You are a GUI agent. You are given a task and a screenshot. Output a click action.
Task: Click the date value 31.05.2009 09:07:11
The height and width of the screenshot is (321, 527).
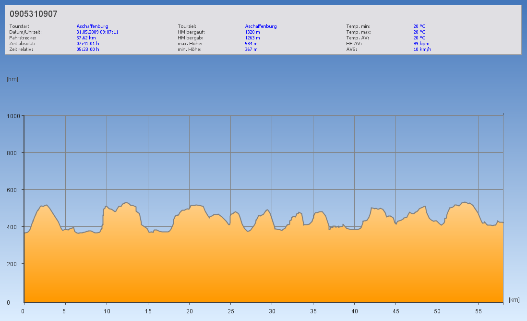[x=97, y=32]
